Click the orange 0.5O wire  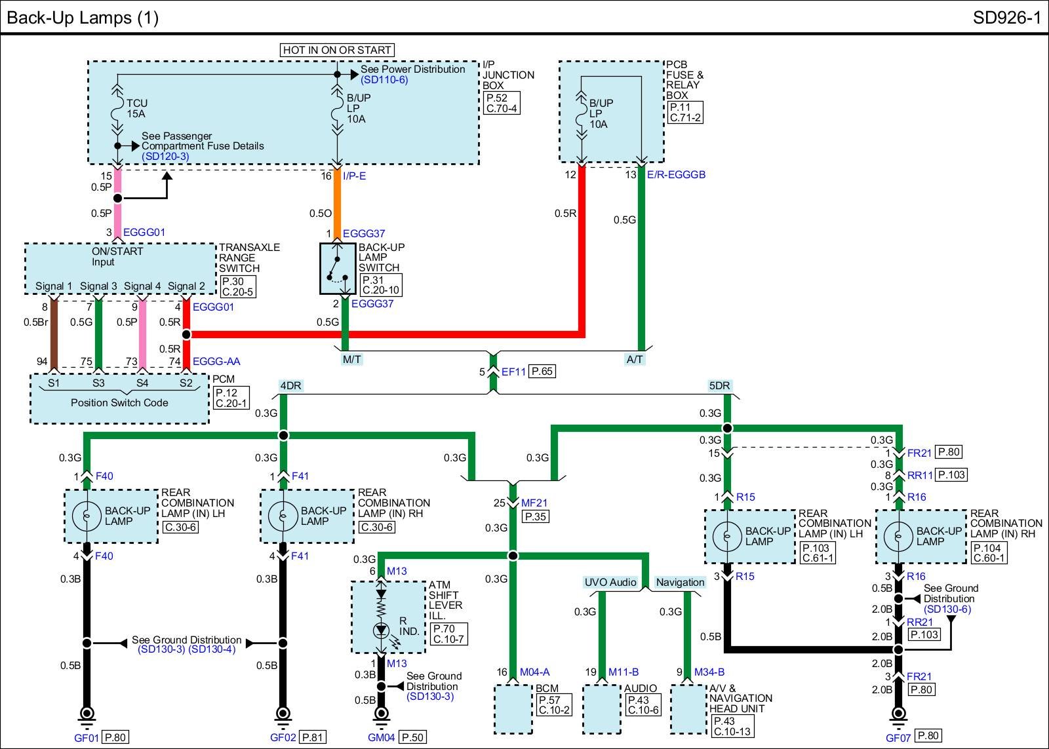[338, 203]
